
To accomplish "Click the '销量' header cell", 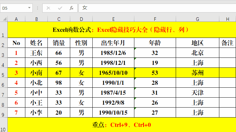I will click(x=59, y=43).
